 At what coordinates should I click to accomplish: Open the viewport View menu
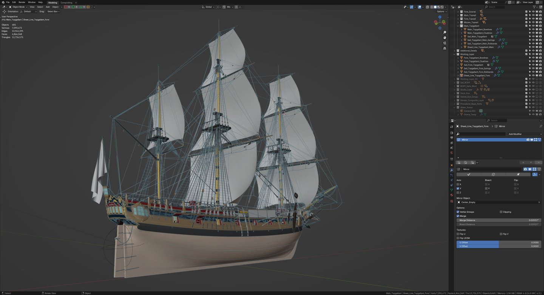32,7
